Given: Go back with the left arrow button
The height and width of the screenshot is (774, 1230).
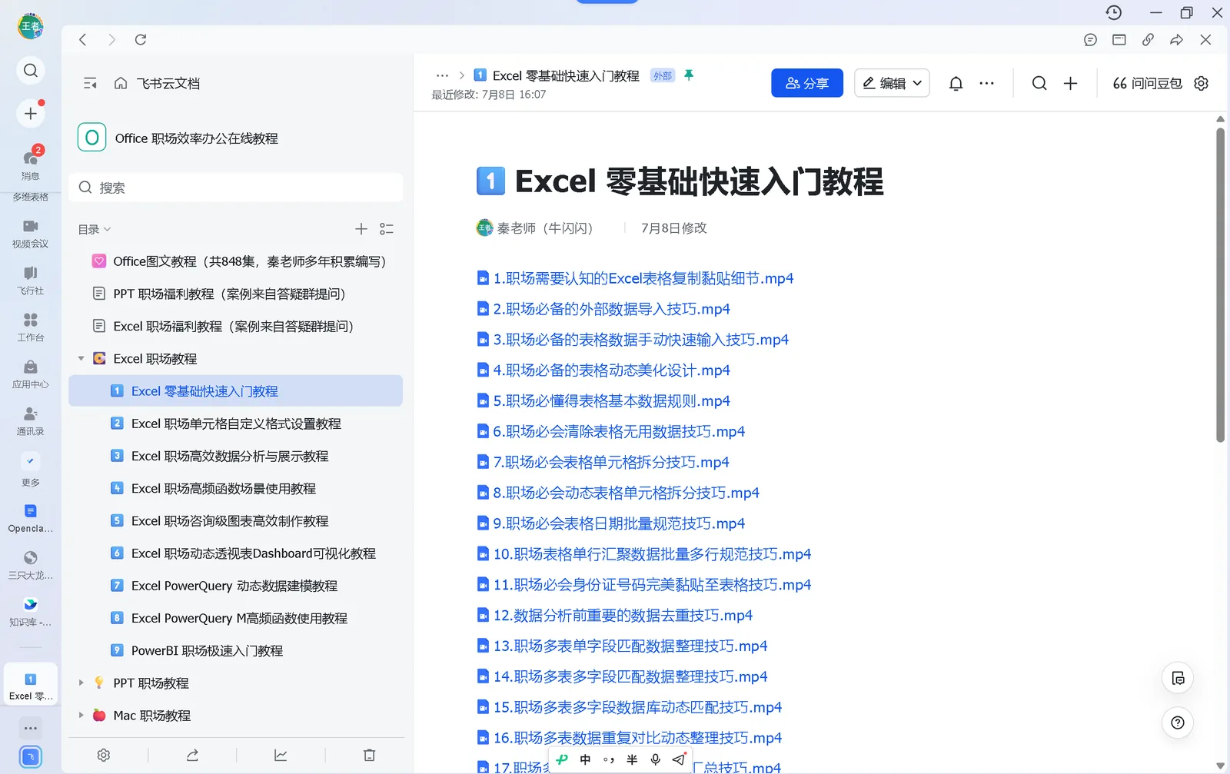Looking at the screenshot, I should tap(83, 40).
